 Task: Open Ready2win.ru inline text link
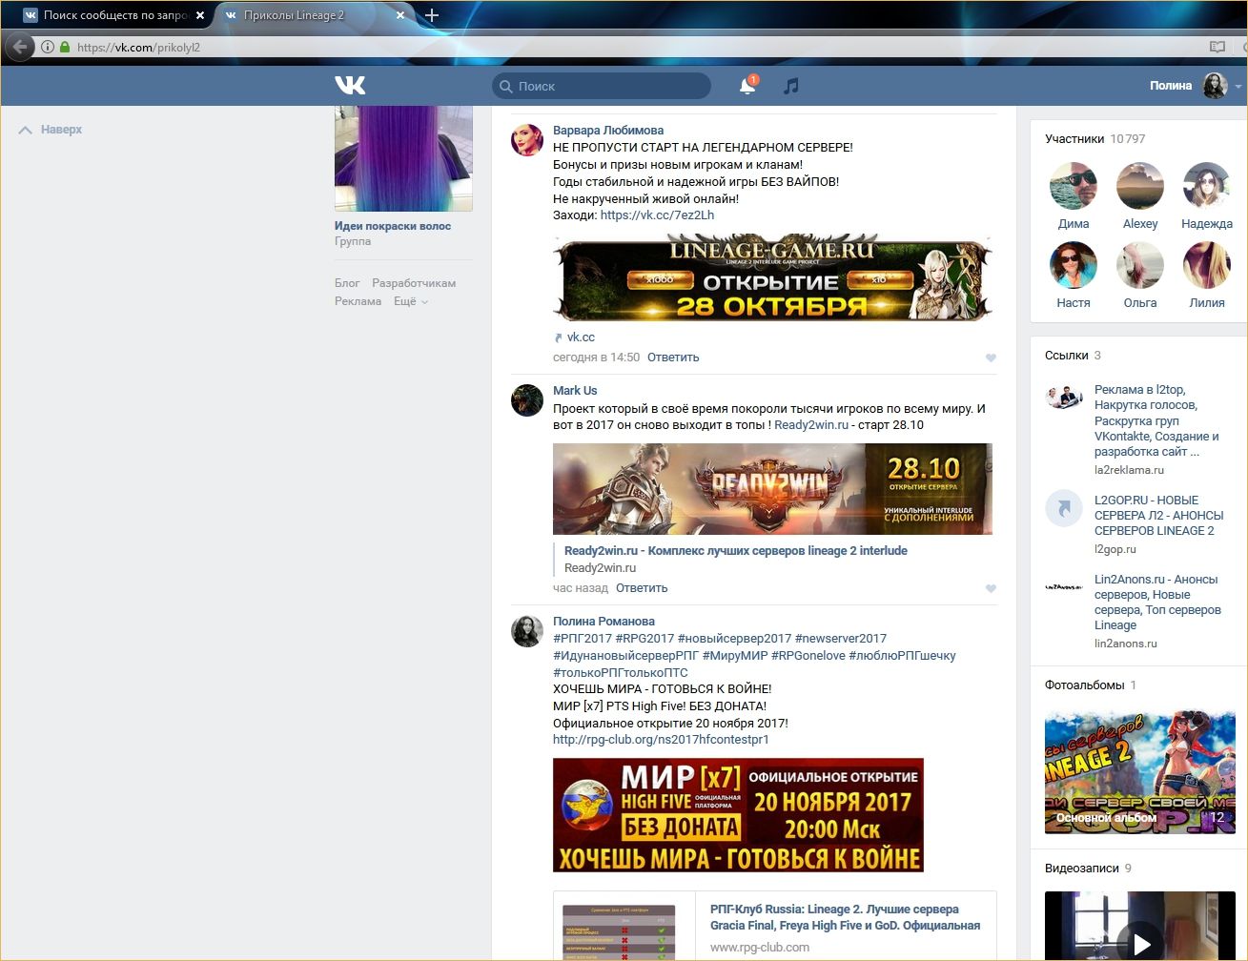pos(810,425)
